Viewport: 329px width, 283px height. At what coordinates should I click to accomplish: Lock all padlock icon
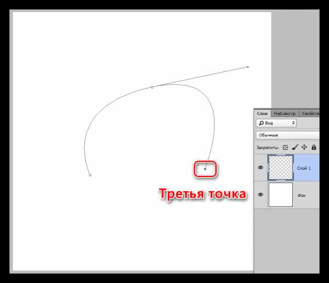[314, 147]
